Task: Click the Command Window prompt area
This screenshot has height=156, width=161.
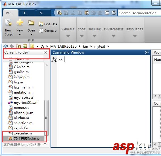Action: pyautogui.click(x=104, y=101)
